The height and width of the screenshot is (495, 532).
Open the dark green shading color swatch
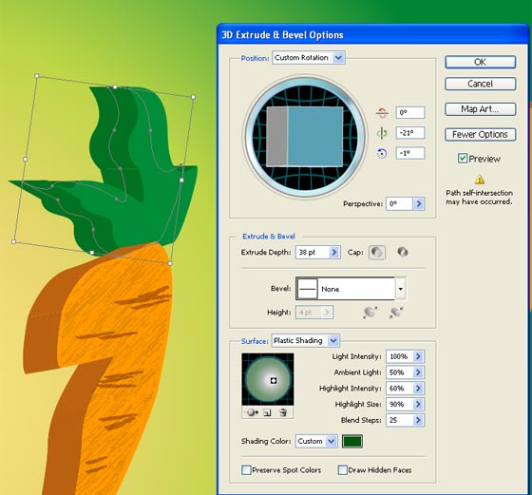pos(352,441)
